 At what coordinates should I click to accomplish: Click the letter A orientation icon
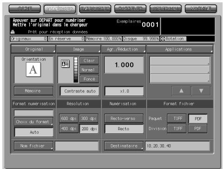[34, 70]
